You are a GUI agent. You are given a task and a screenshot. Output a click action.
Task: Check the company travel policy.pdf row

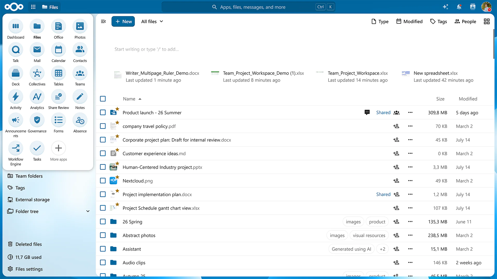tap(103, 126)
